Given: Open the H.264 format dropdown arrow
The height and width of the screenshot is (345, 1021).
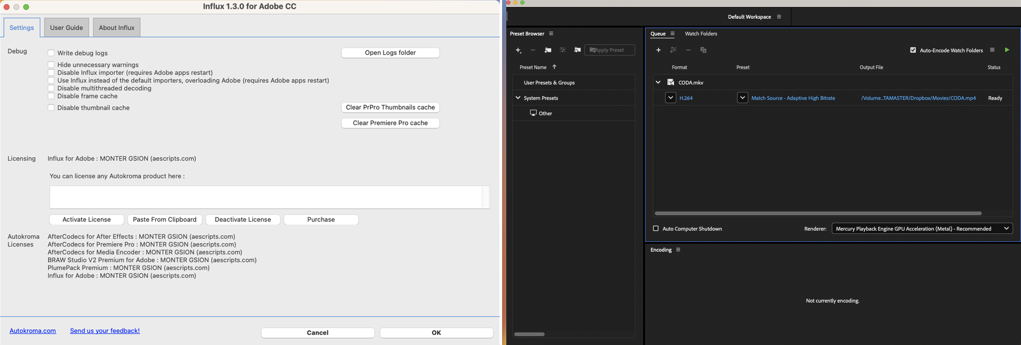Looking at the screenshot, I should [x=670, y=98].
